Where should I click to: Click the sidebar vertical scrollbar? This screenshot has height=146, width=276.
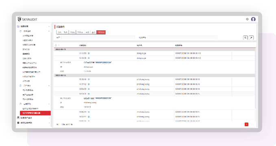[51, 80]
